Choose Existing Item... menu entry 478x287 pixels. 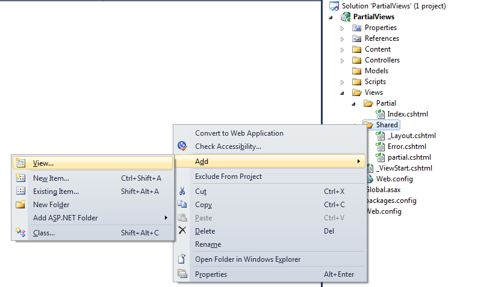pyautogui.click(x=93, y=191)
